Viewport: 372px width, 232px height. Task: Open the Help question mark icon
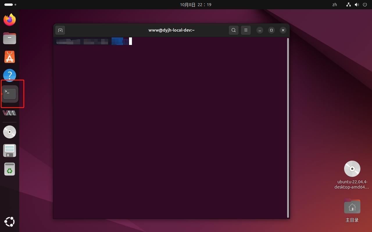(10, 75)
